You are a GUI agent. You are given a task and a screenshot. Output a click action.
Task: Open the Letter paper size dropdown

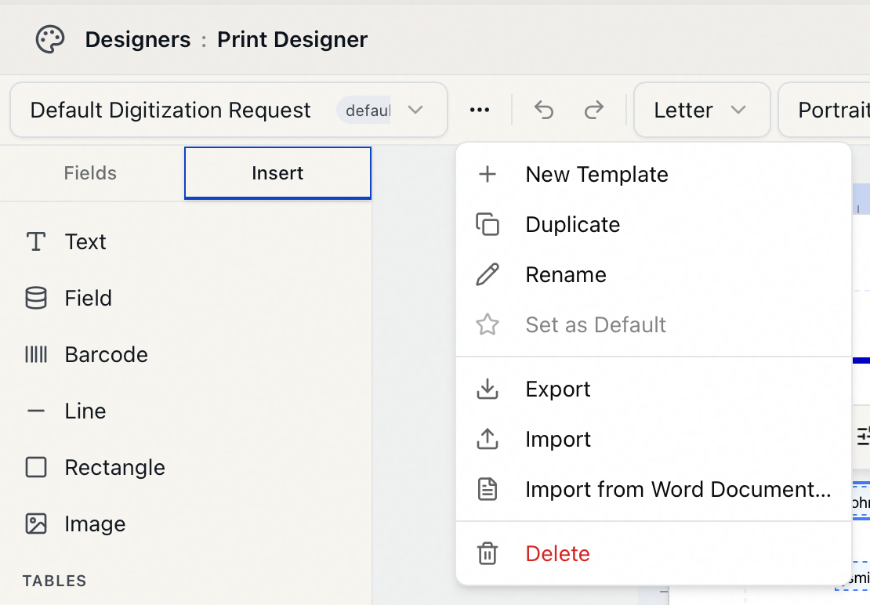(x=702, y=110)
